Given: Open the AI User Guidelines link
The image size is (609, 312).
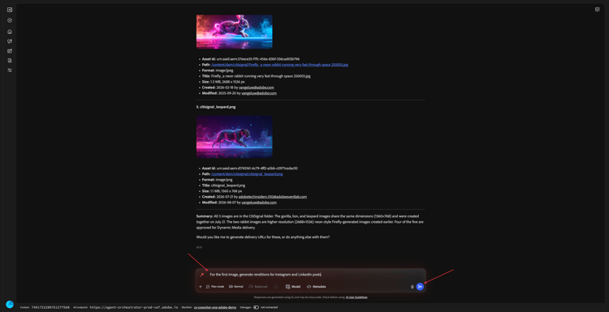Looking at the screenshot, I should click(x=356, y=297).
